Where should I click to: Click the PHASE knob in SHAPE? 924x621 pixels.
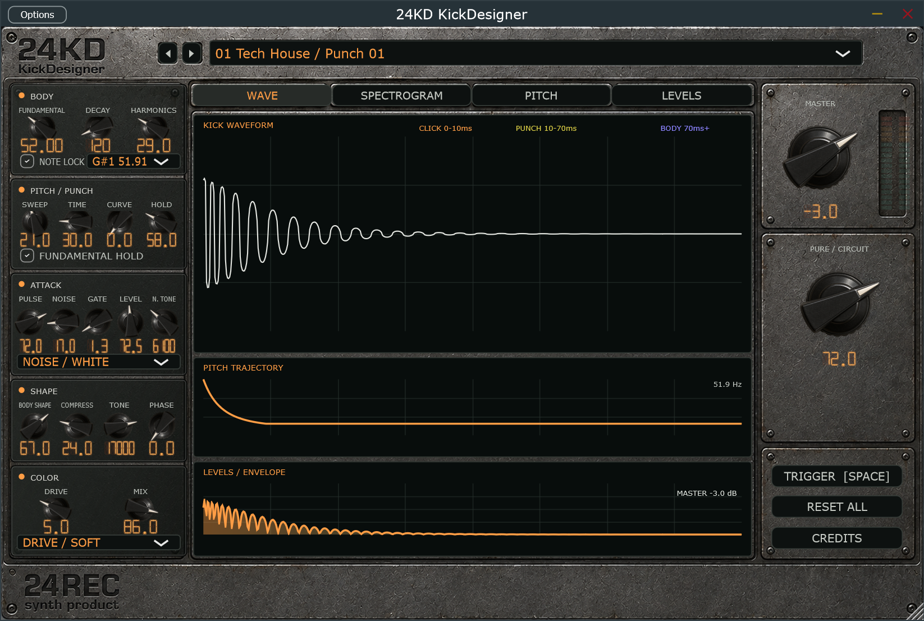pos(162,426)
